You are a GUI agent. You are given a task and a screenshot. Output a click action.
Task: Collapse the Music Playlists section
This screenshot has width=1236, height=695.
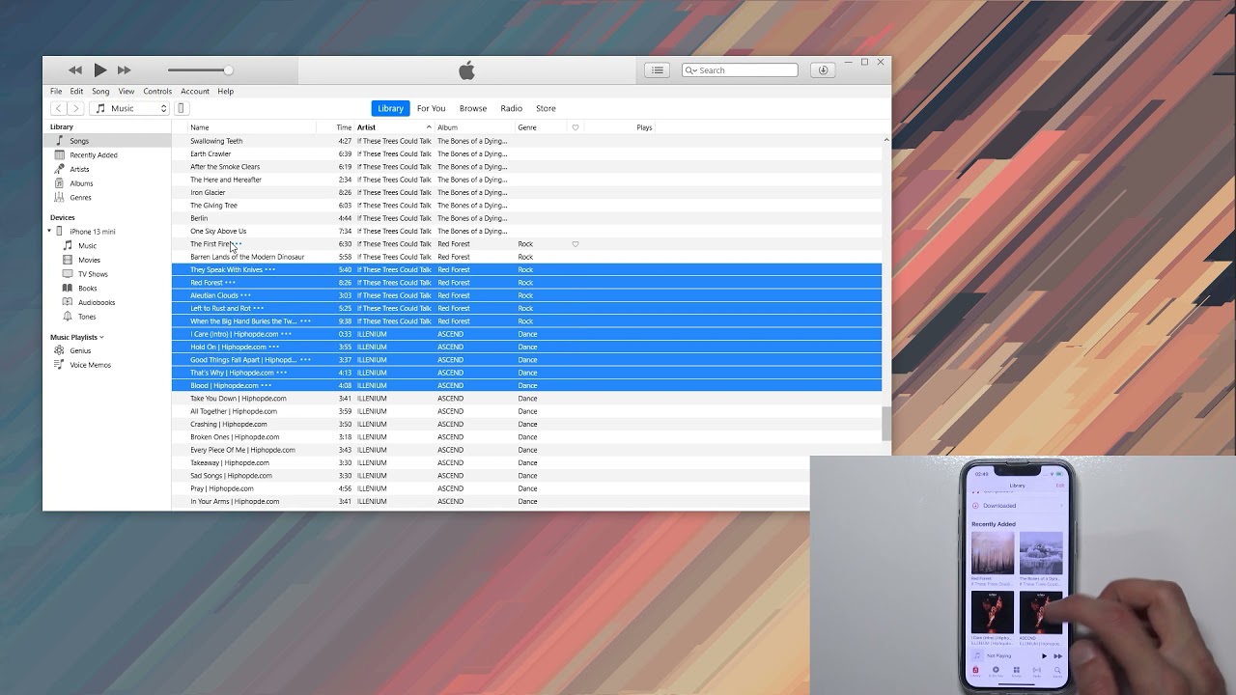click(x=101, y=337)
